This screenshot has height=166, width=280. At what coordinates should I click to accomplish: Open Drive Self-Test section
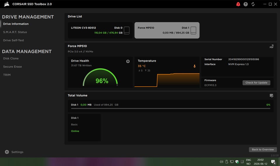[13, 40]
